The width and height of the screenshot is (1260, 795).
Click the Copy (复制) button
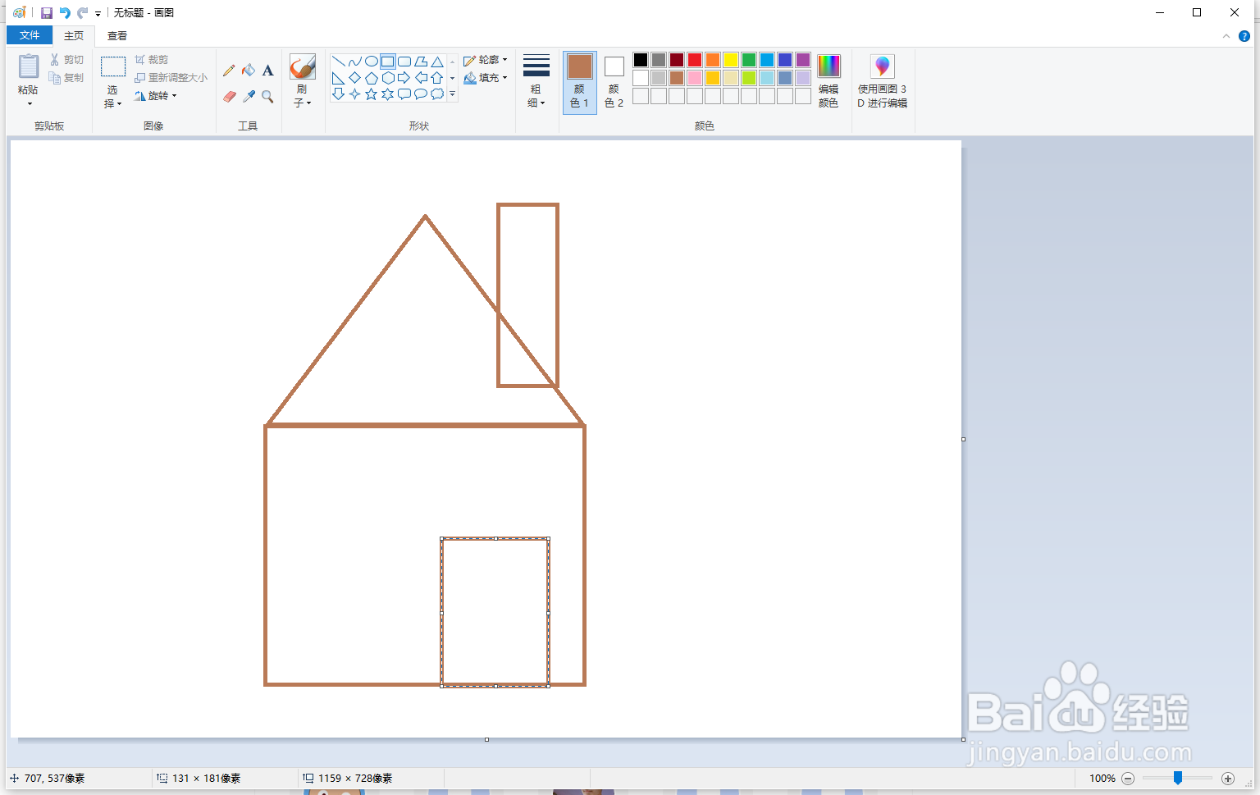point(66,78)
